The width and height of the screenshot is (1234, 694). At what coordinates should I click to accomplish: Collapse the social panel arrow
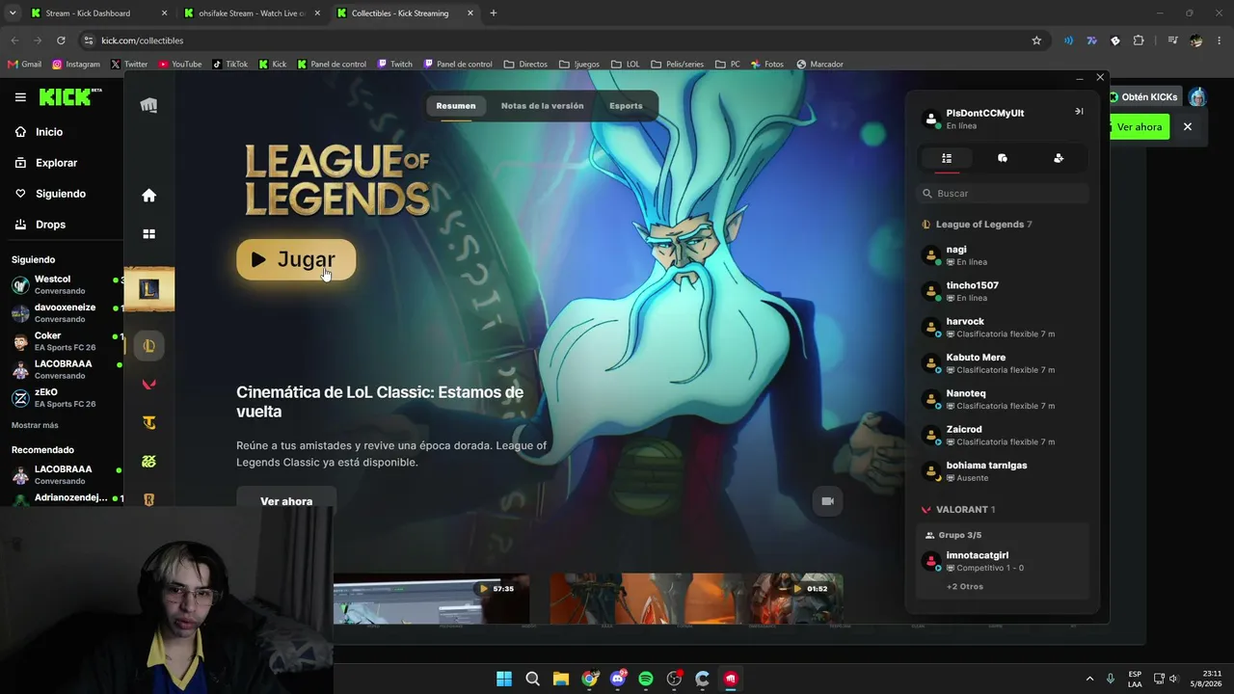pyautogui.click(x=1079, y=112)
